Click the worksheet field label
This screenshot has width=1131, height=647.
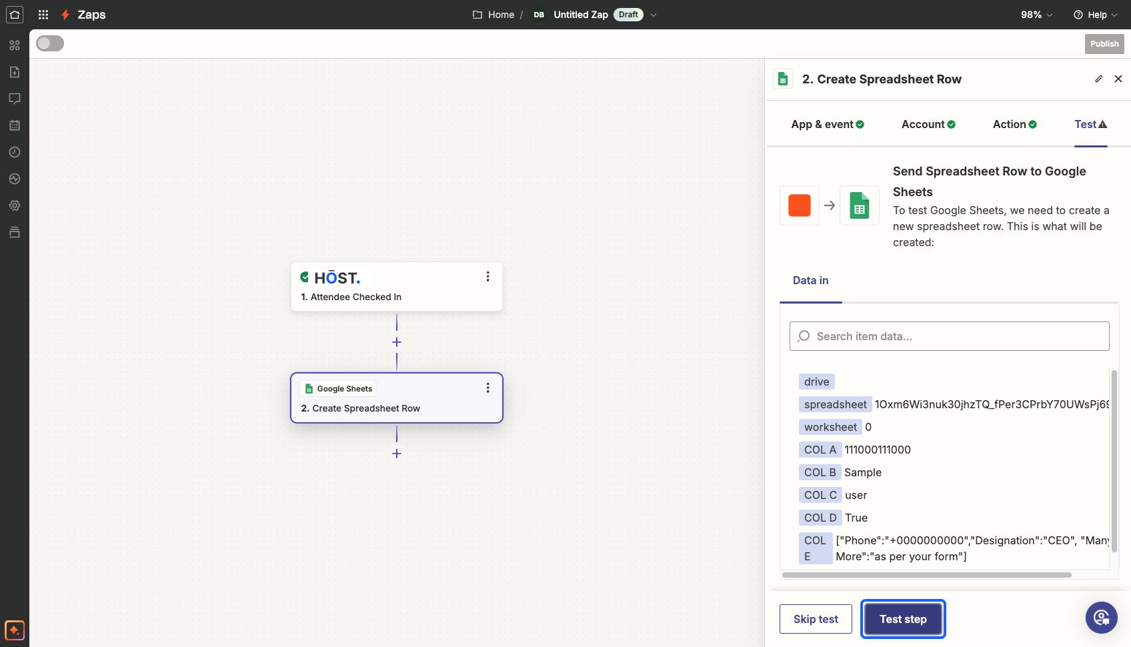coord(830,427)
